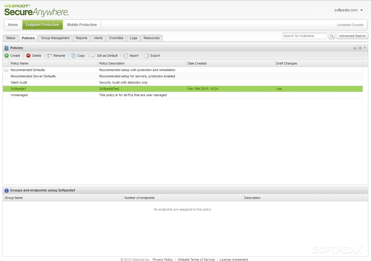
Task: Go to the Overrides tab
Action: point(116,38)
